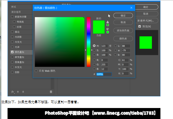Toggle the 预览(V) preview checkbox

tap(140, 26)
